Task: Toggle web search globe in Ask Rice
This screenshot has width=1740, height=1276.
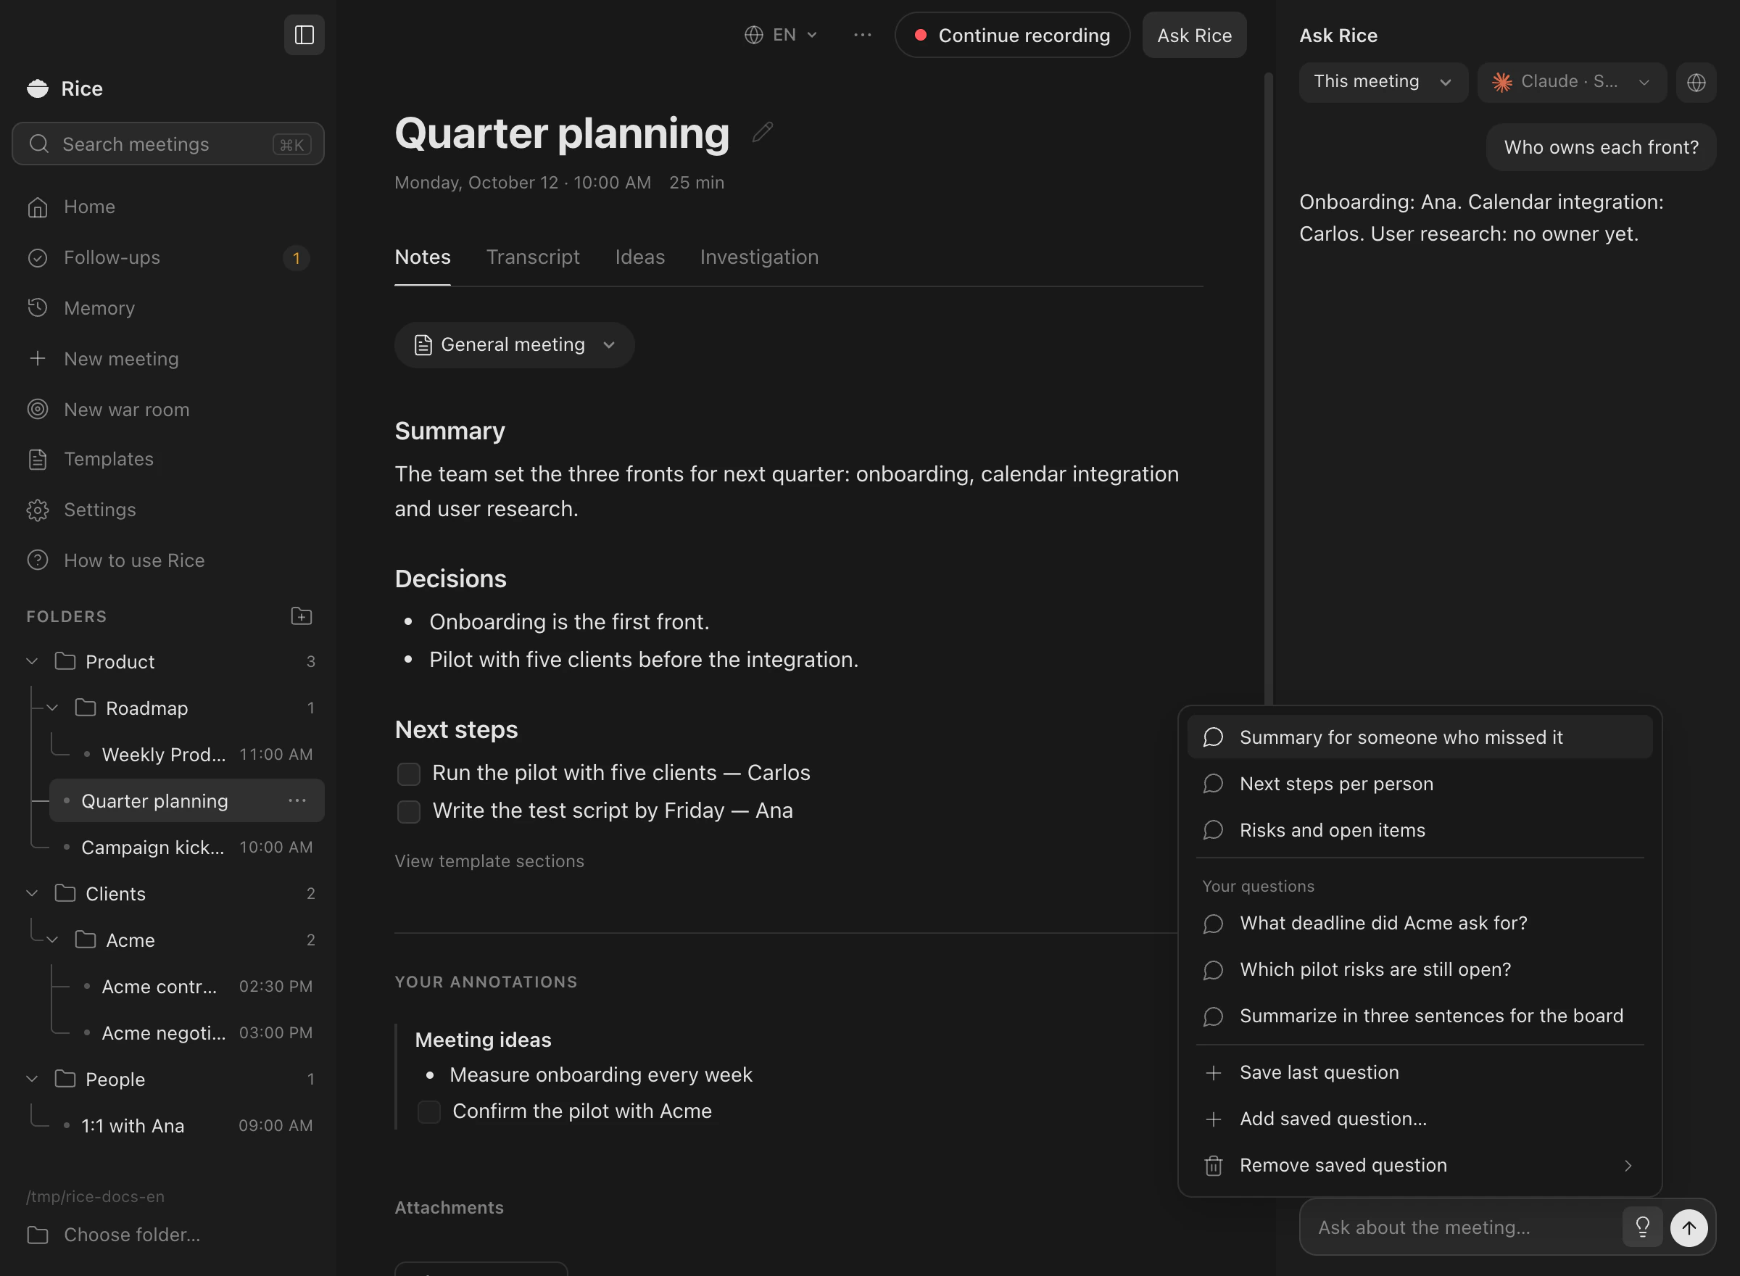Action: click(x=1696, y=82)
